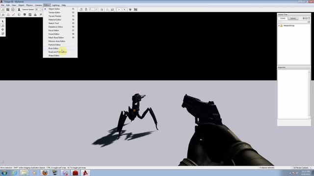Click the last toolbar icon on the right
Image resolution: width=314 pixels, height=176 pixels.
click(x=135, y=10)
